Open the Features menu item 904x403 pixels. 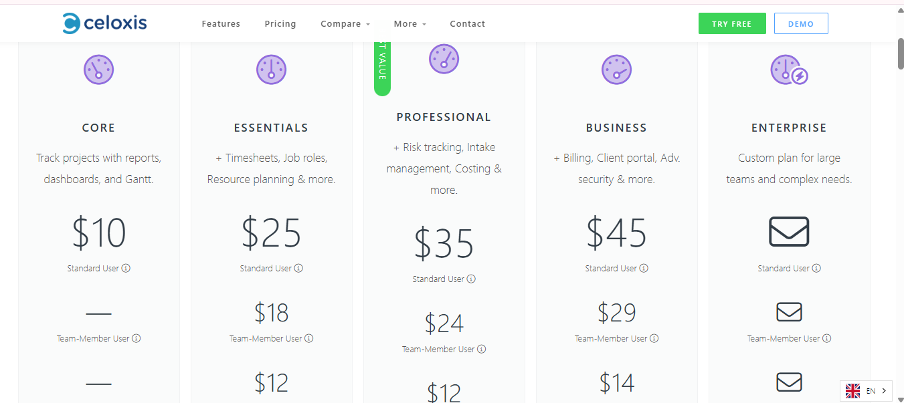tap(221, 24)
